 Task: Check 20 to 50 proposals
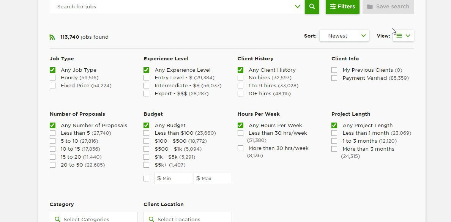click(52, 165)
